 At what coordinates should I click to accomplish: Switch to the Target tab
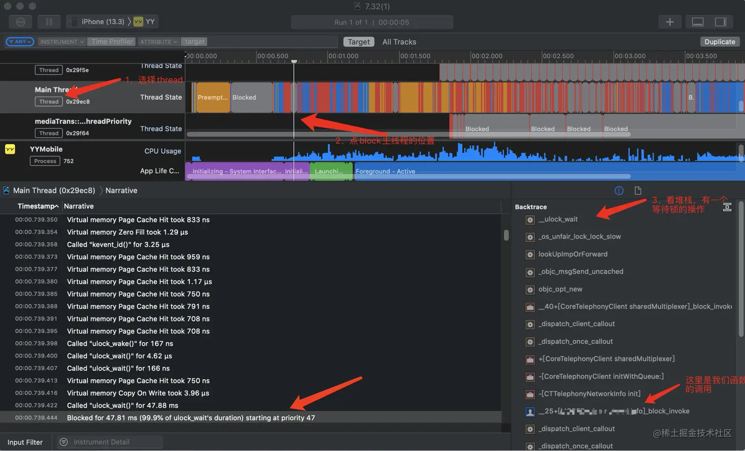click(x=359, y=42)
